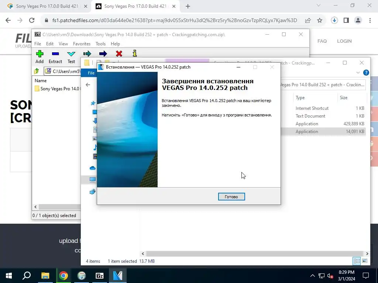Click the Add icon in 7-Zip toolbar
The height and width of the screenshot is (283, 378).
point(39,54)
